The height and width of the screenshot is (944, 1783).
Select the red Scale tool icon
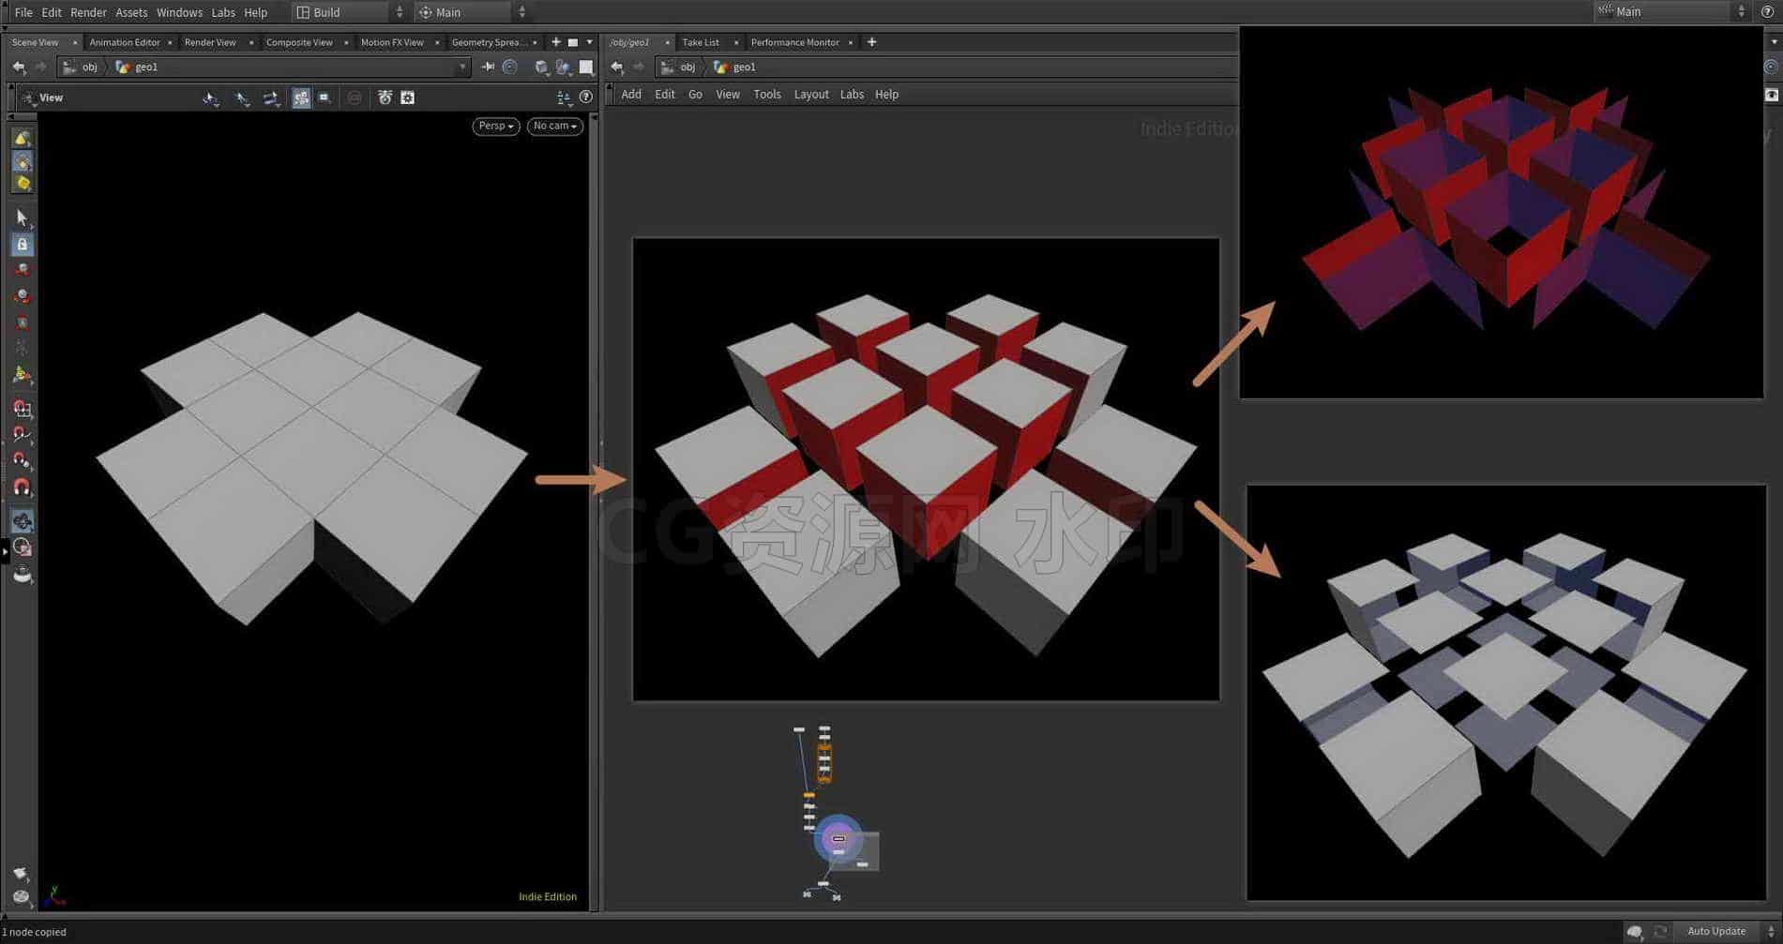[22, 322]
